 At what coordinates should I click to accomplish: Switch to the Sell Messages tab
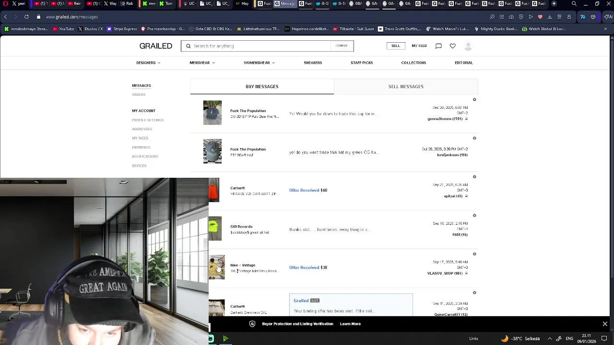pos(406,87)
